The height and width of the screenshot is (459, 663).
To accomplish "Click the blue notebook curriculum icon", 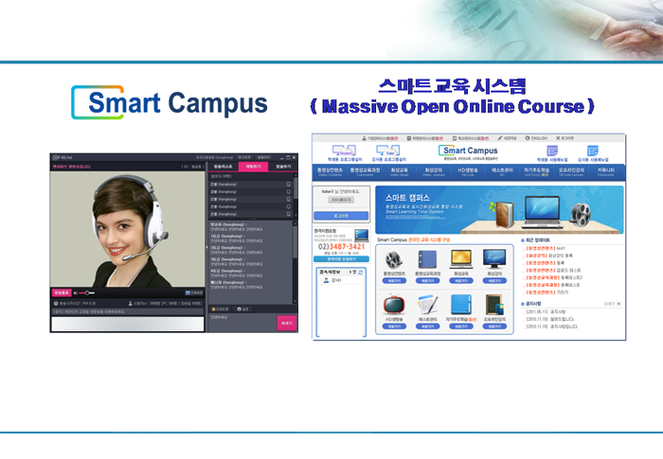I will coord(427,259).
